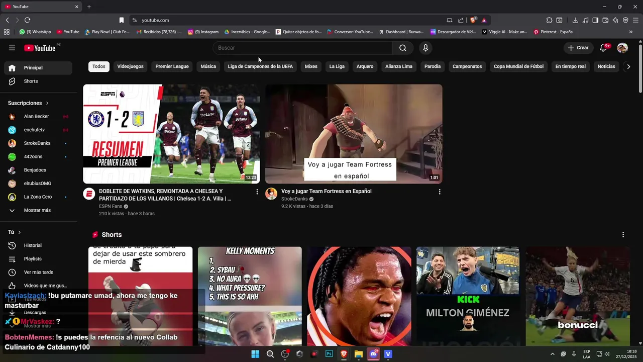Reload the page in the browser

point(27,20)
